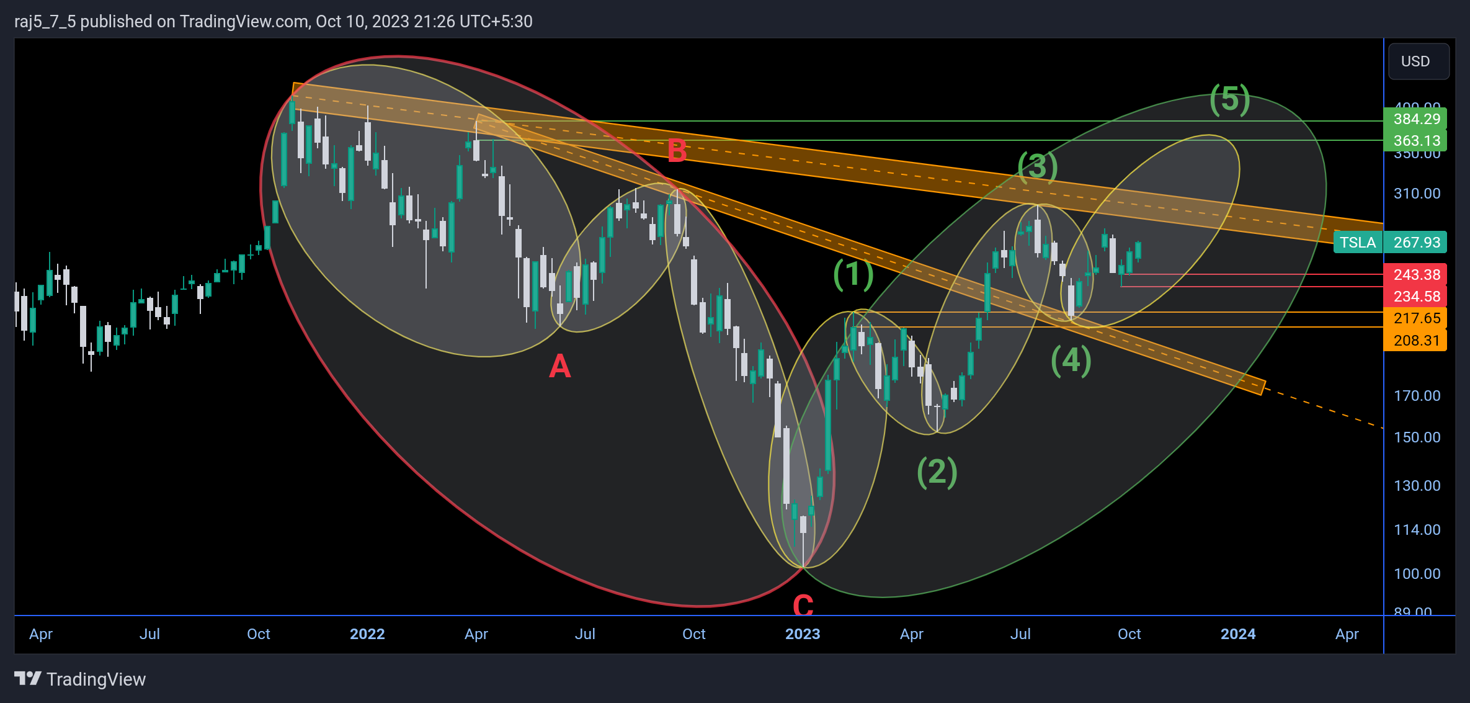Image resolution: width=1470 pixels, height=703 pixels.
Task: Click the 150.00 price axis value
Action: point(1417,437)
